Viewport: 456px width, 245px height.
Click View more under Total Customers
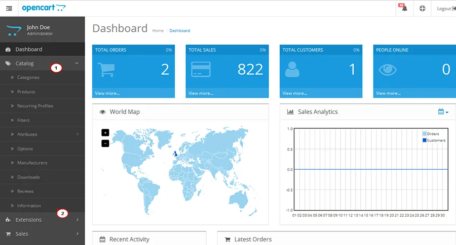pos(295,93)
